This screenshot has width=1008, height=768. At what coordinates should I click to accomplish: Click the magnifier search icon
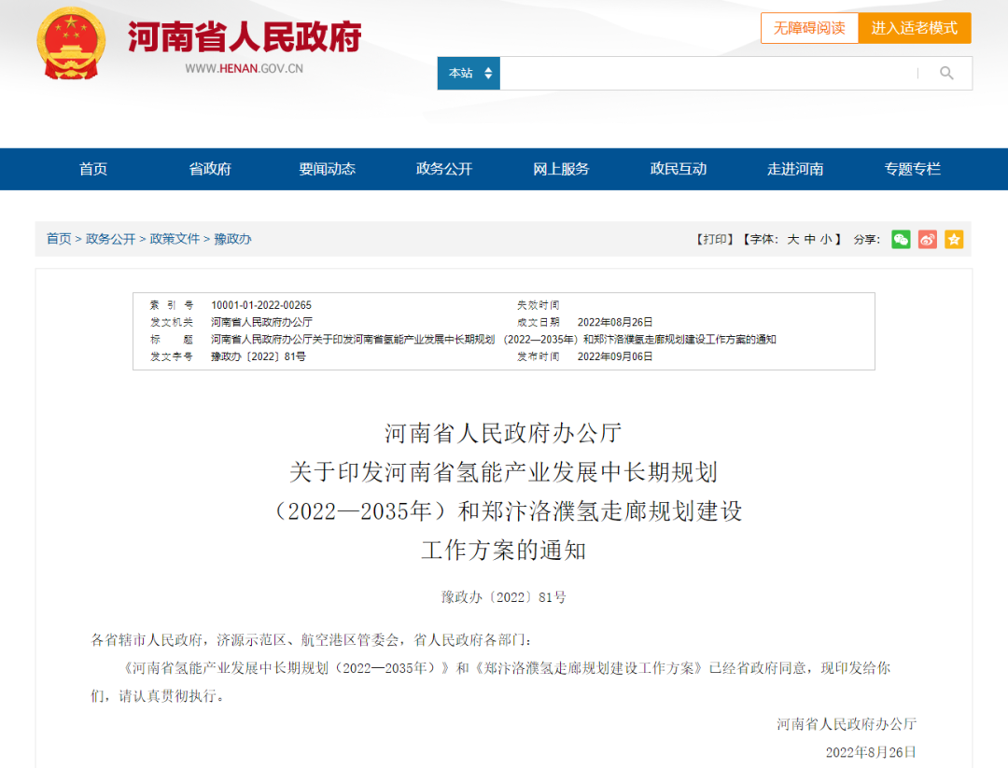click(946, 74)
